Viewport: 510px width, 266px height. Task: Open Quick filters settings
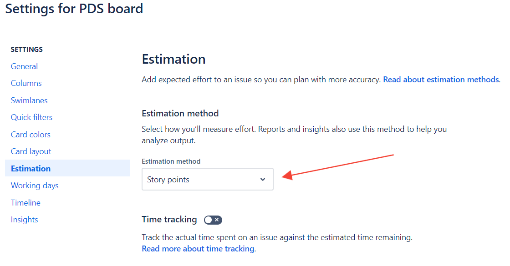(x=32, y=117)
